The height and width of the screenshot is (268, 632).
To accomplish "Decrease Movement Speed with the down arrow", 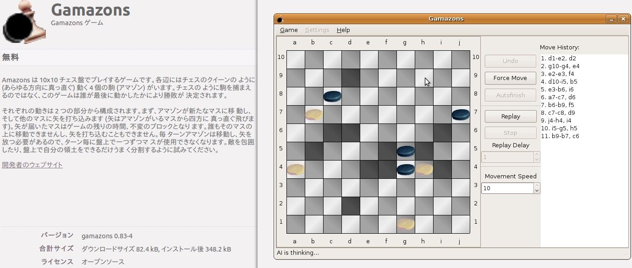I will coord(537,191).
